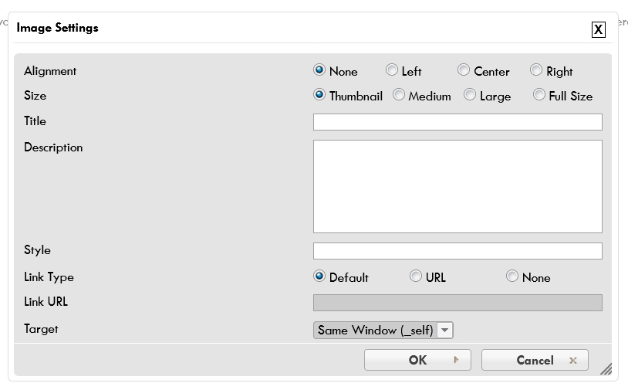Set alignment to Center
628x390 pixels.
coord(464,70)
